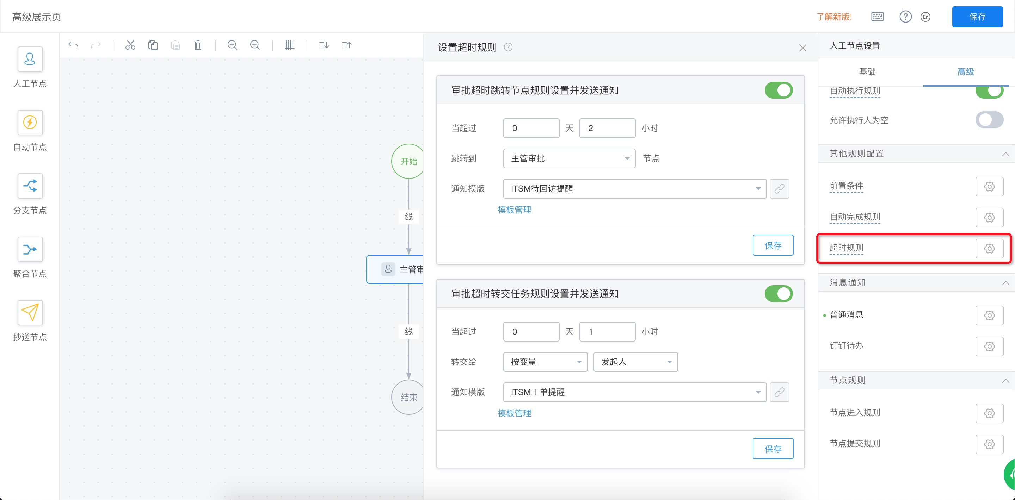Click the hours field showing 2

pos(607,129)
